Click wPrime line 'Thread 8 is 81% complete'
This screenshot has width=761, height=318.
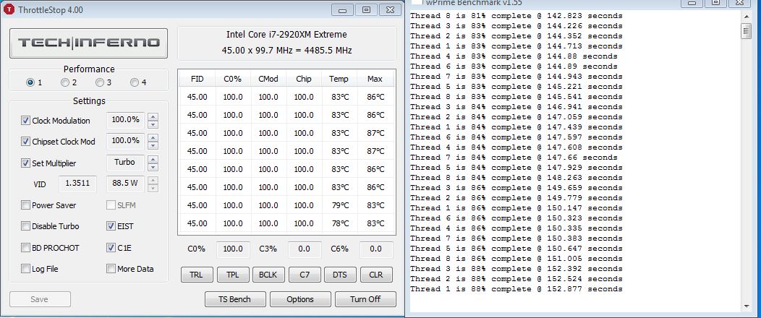pos(516,15)
